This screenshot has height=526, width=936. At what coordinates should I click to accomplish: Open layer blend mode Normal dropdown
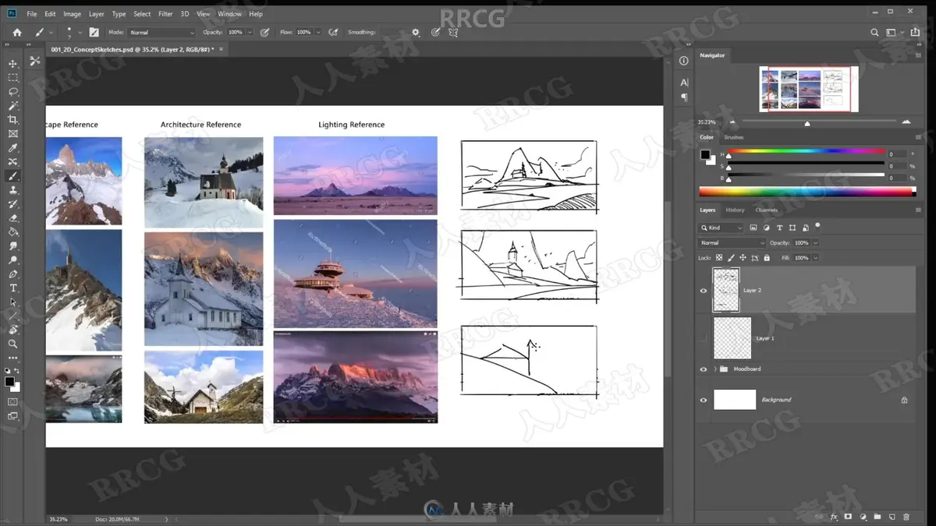[x=732, y=243]
